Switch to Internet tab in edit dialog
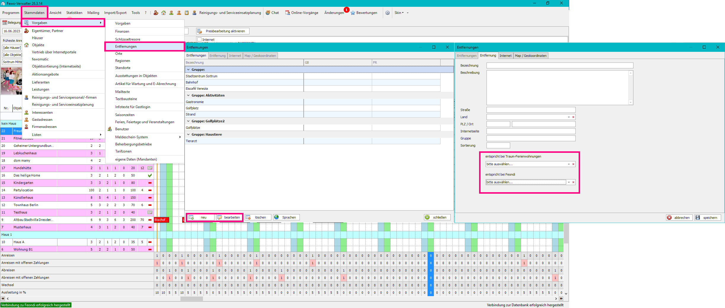Viewport: 725px width, 308px height. coord(505,56)
